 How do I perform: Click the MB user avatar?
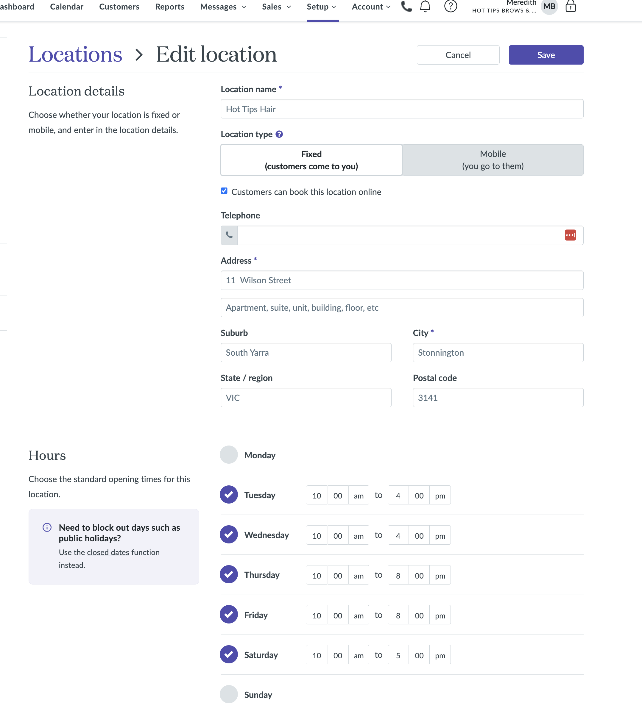pos(549,6)
